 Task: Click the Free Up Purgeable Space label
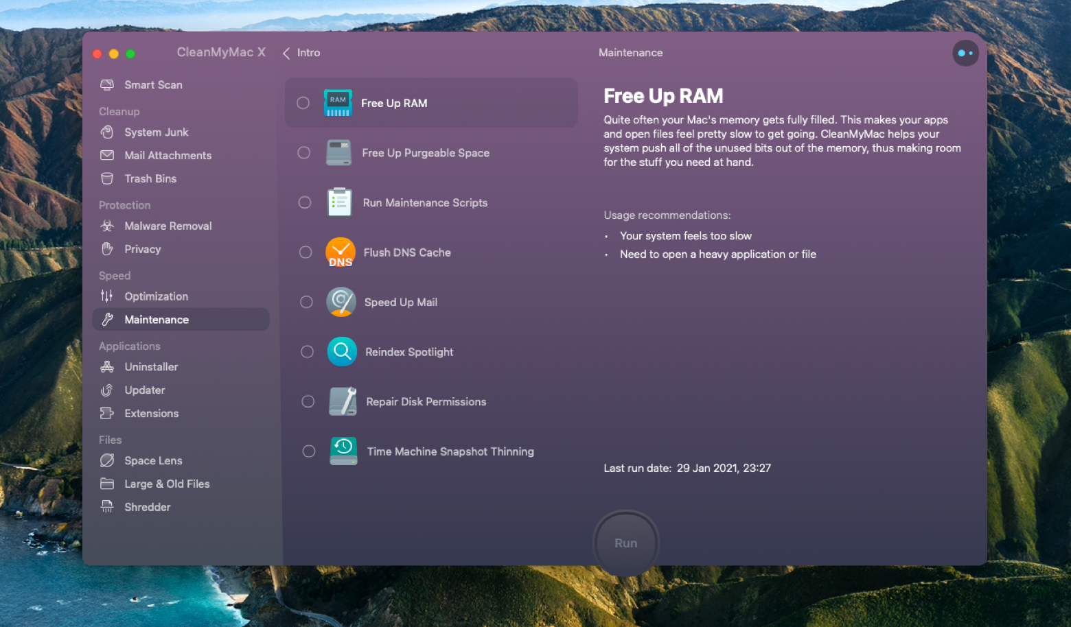[426, 153]
